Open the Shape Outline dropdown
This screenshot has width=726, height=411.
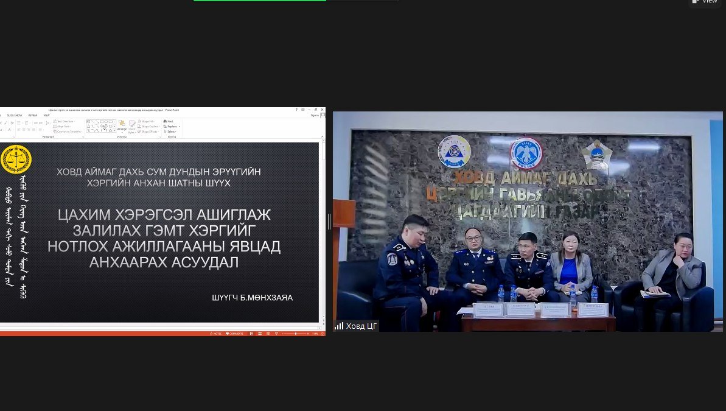[150, 126]
